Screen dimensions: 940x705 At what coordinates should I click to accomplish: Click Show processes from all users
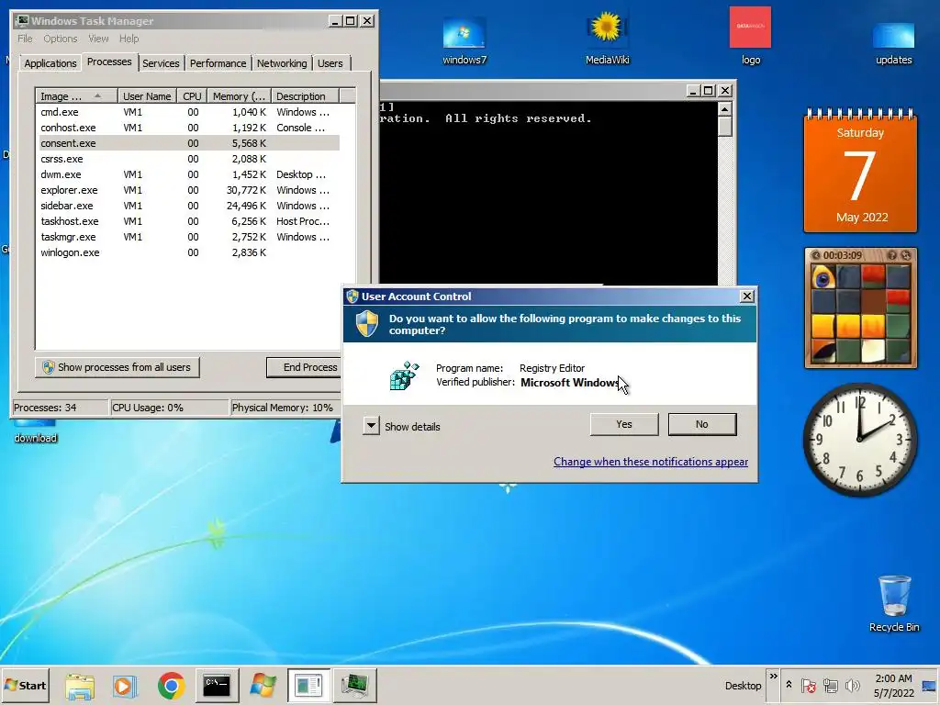click(117, 367)
